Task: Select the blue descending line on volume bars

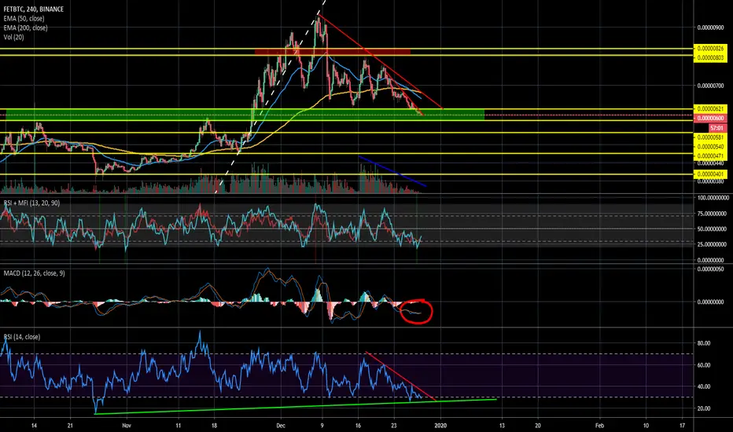Action: [392, 171]
